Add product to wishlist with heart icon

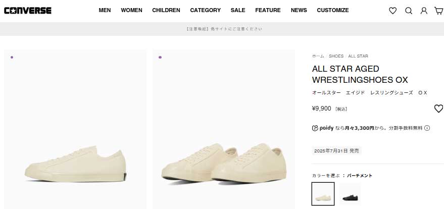coord(438,109)
